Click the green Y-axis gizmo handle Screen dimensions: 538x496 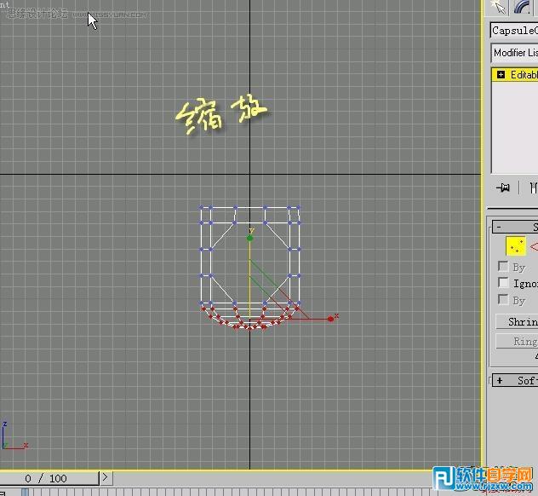(249, 238)
